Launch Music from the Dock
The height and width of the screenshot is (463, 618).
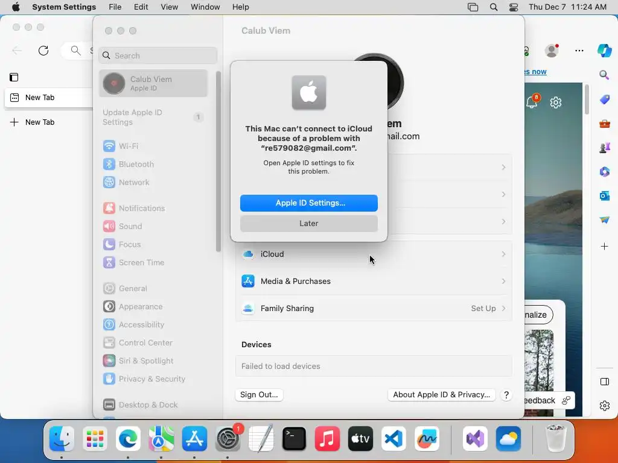(x=327, y=439)
